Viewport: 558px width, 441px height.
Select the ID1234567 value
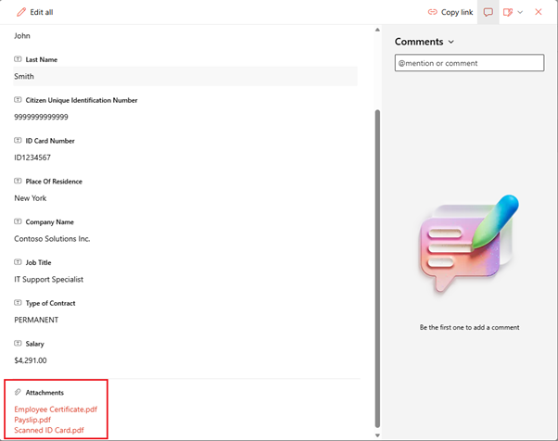[32, 157]
